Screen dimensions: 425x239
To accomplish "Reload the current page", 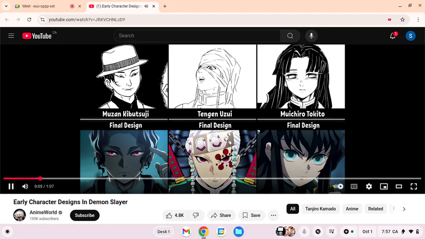I will coord(29,19).
